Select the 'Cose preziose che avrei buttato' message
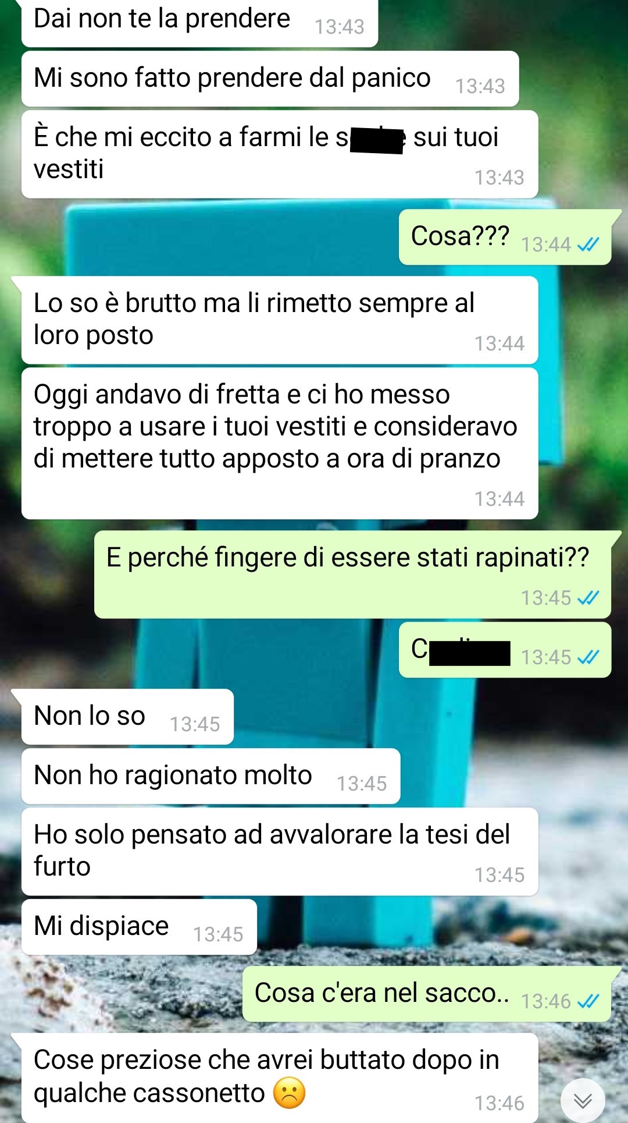The image size is (628, 1123). (x=280, y=1078)
